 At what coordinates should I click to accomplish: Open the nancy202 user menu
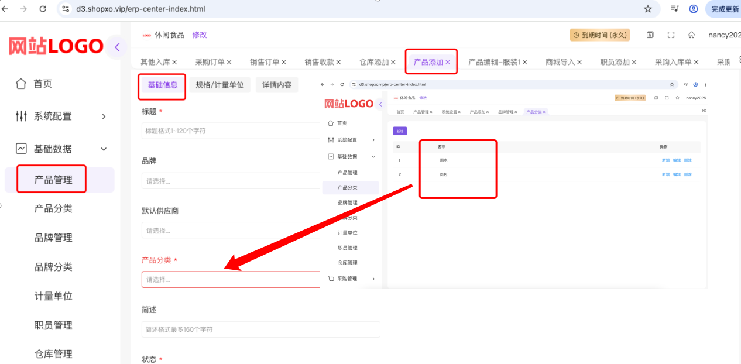(x=724, y=35)
